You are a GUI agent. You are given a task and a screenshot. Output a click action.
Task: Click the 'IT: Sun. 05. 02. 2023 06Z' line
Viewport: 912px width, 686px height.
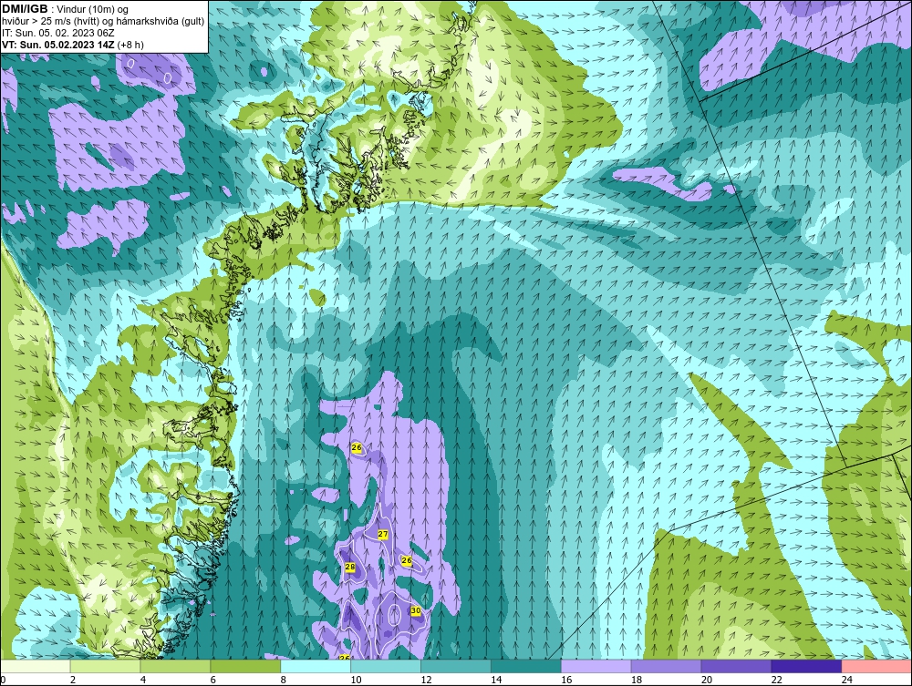[58, 33]
